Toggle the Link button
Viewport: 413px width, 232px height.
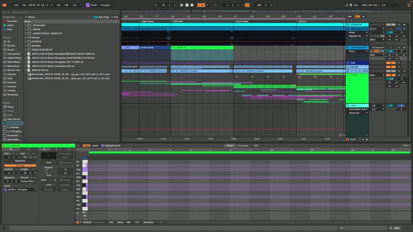pos(16,5)
